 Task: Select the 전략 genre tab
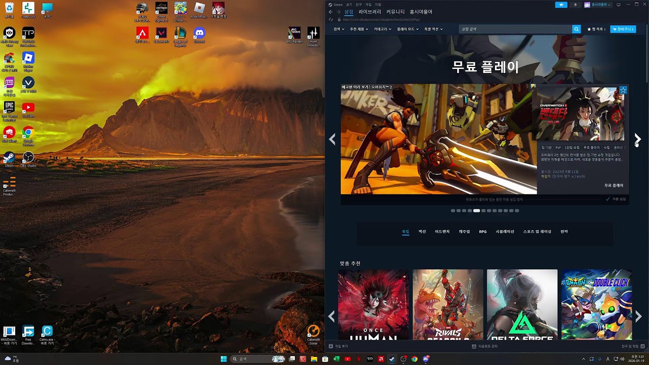(x=564, y=232)
